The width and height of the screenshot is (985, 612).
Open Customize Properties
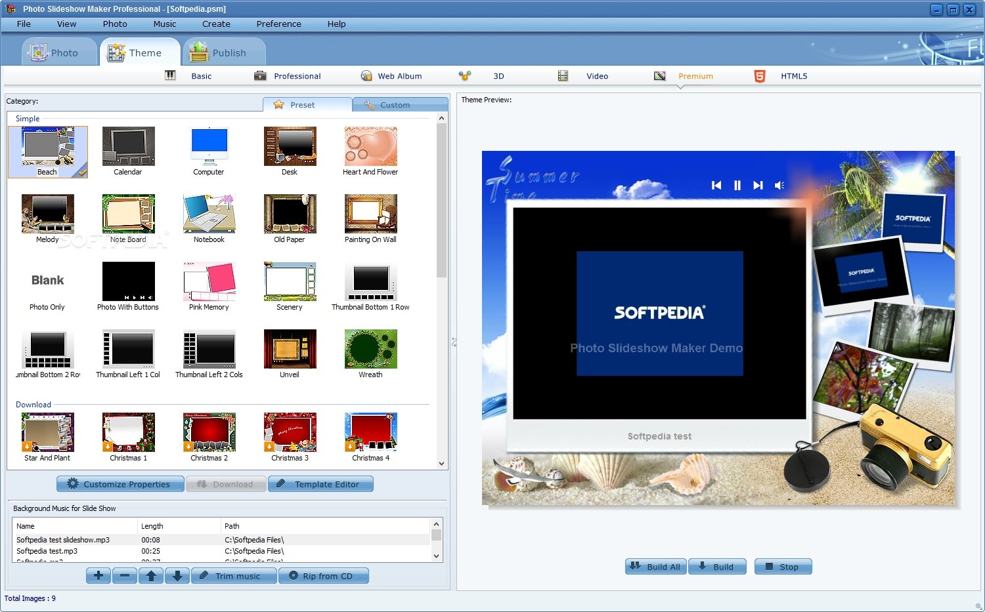point(120,484)
